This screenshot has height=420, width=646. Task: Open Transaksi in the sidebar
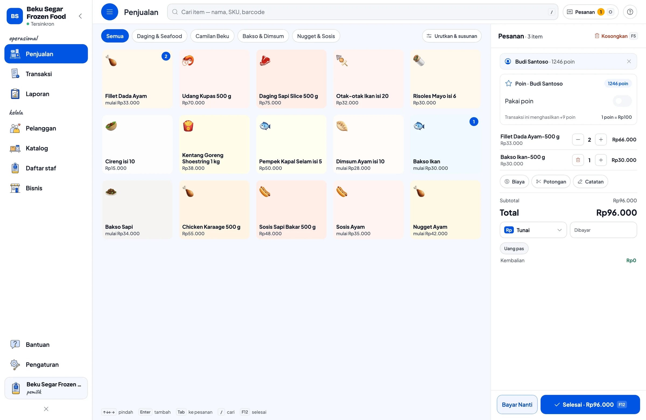(46, 74)
